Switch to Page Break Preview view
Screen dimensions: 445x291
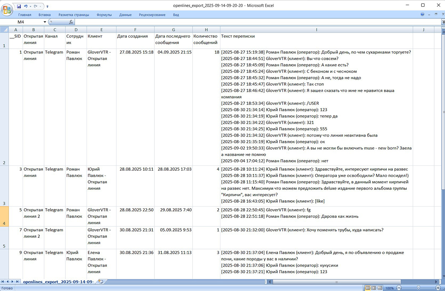(380, 288)
